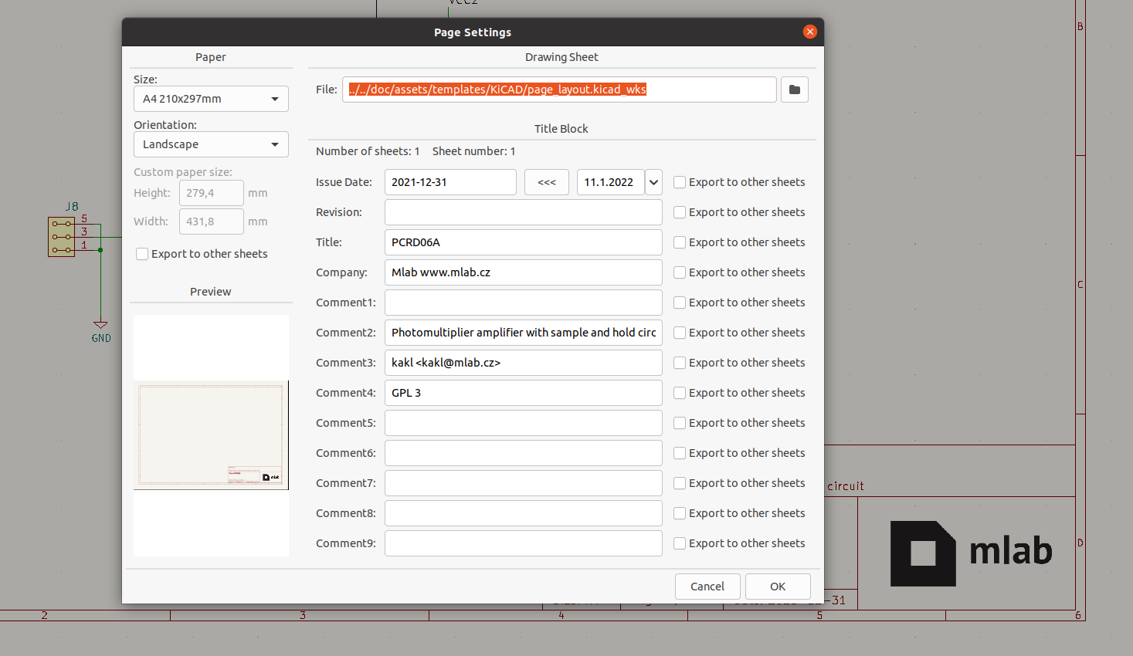Viewport: 1133px width, 656px height.
Task: Click the drawing sheet File path field
Action: 558,90
